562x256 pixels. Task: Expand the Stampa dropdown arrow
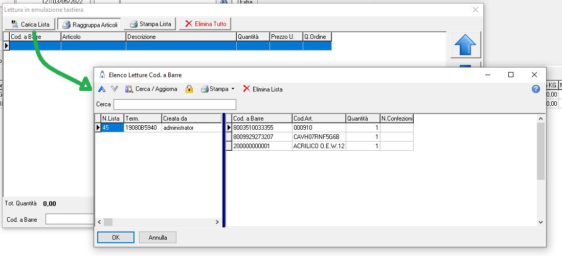point(233,89)
